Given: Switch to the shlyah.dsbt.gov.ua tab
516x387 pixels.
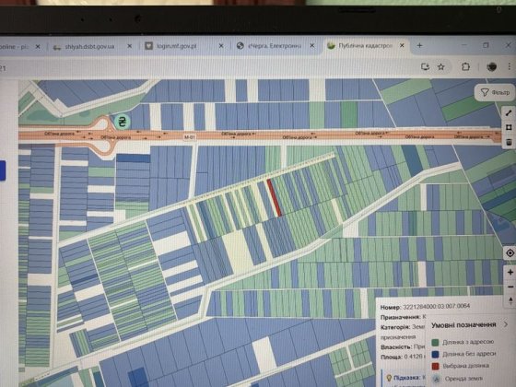Looking at the screenshot, I should (x=88, y=46).
